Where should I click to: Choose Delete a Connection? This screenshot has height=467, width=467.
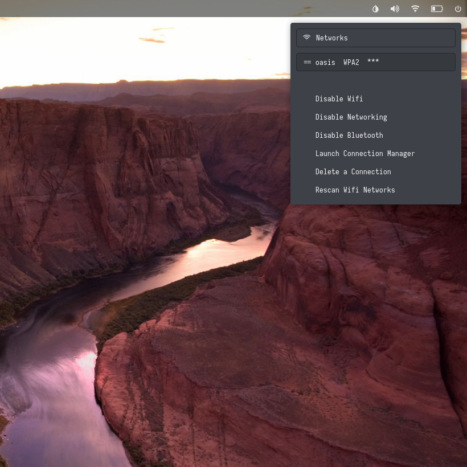(x=353, y=171)
